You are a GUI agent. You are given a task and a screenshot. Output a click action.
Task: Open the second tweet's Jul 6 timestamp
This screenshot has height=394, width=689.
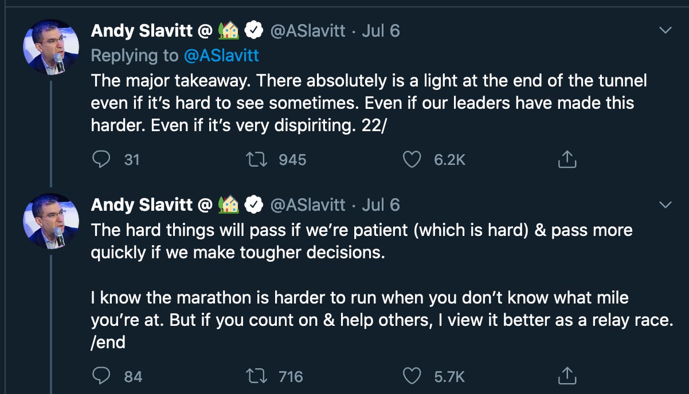pyautogui.click(x=381, y=204)
